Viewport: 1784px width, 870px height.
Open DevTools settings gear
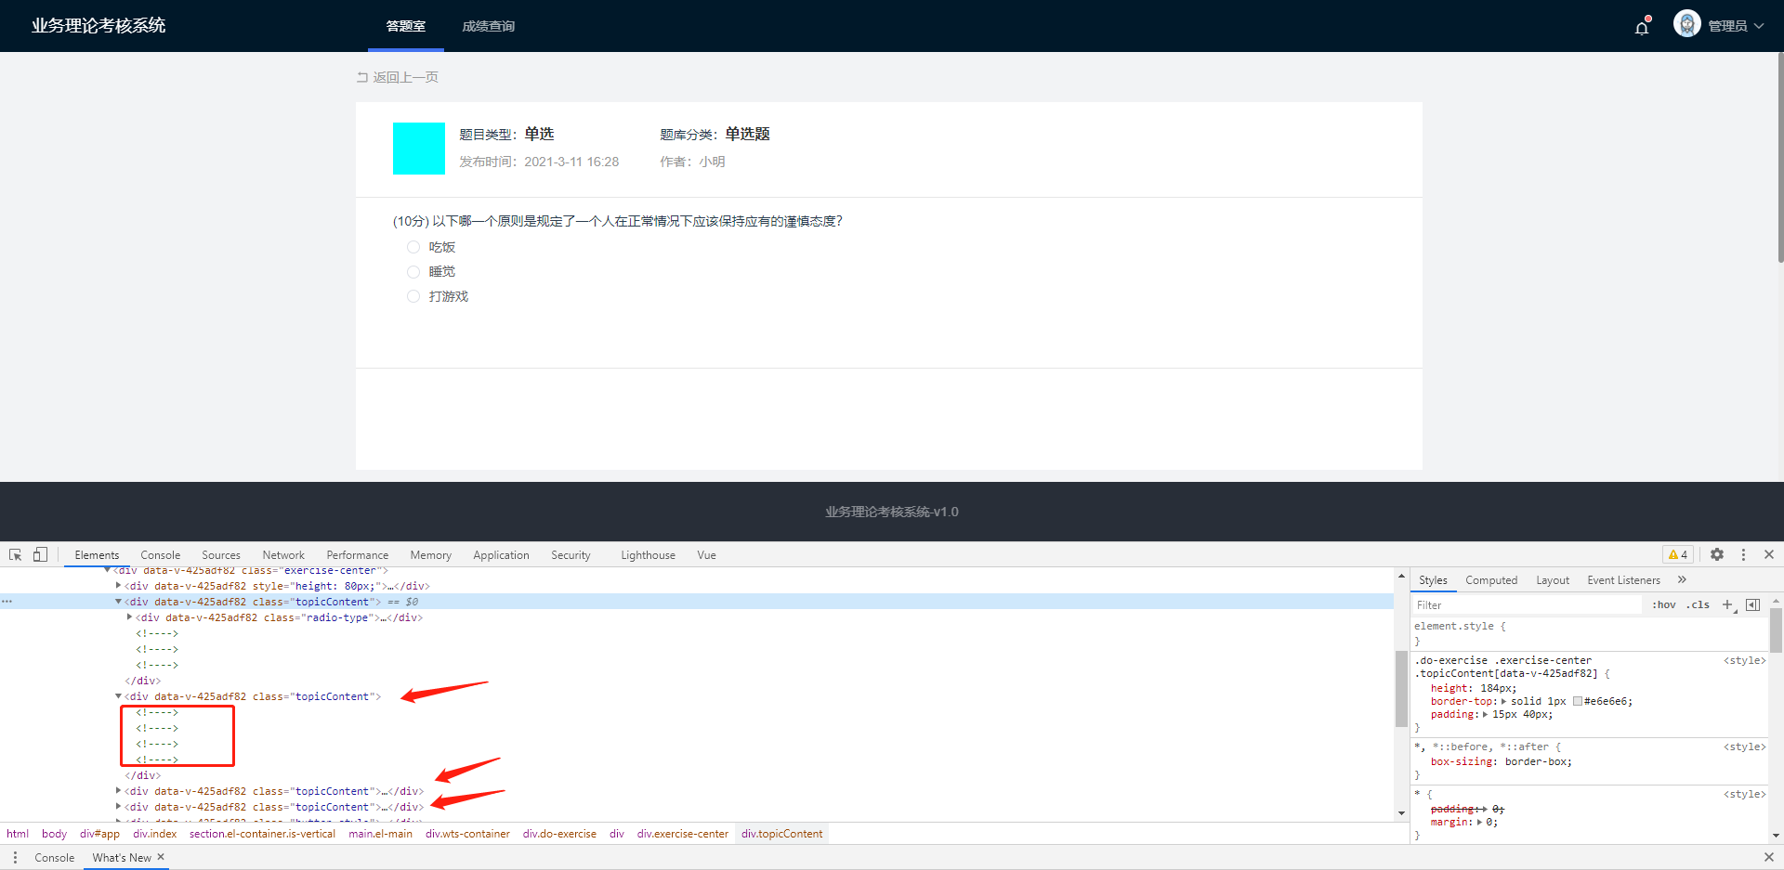[1717, 554]
